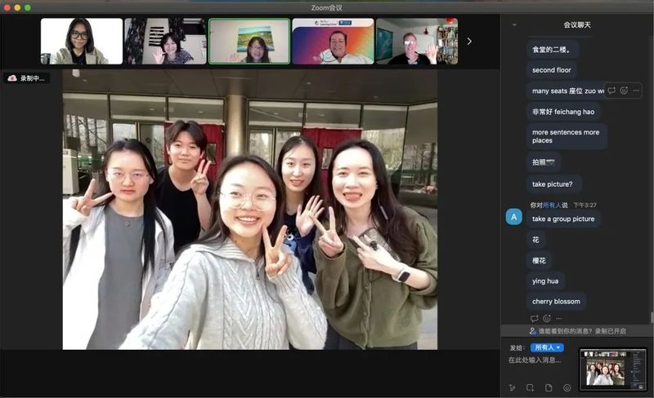Select the green-bordered active speaker video
Screen dimensions: 654x398
(x=249, y=41)
